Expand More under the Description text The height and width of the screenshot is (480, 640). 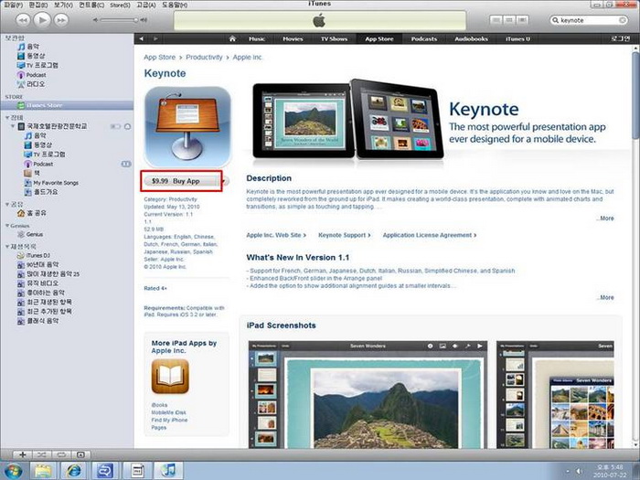click(605, 219)
